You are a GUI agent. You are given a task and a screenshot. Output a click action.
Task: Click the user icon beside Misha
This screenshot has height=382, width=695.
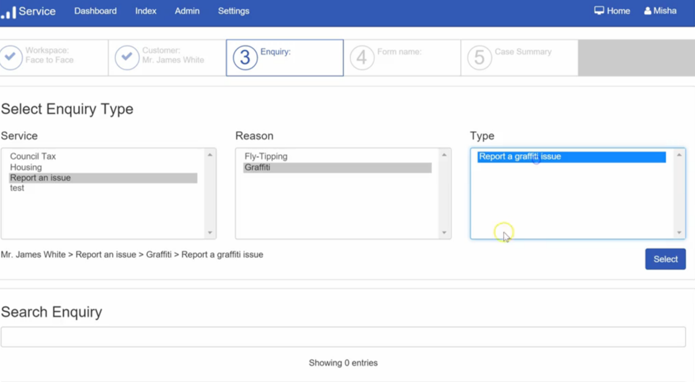(648, 11)
